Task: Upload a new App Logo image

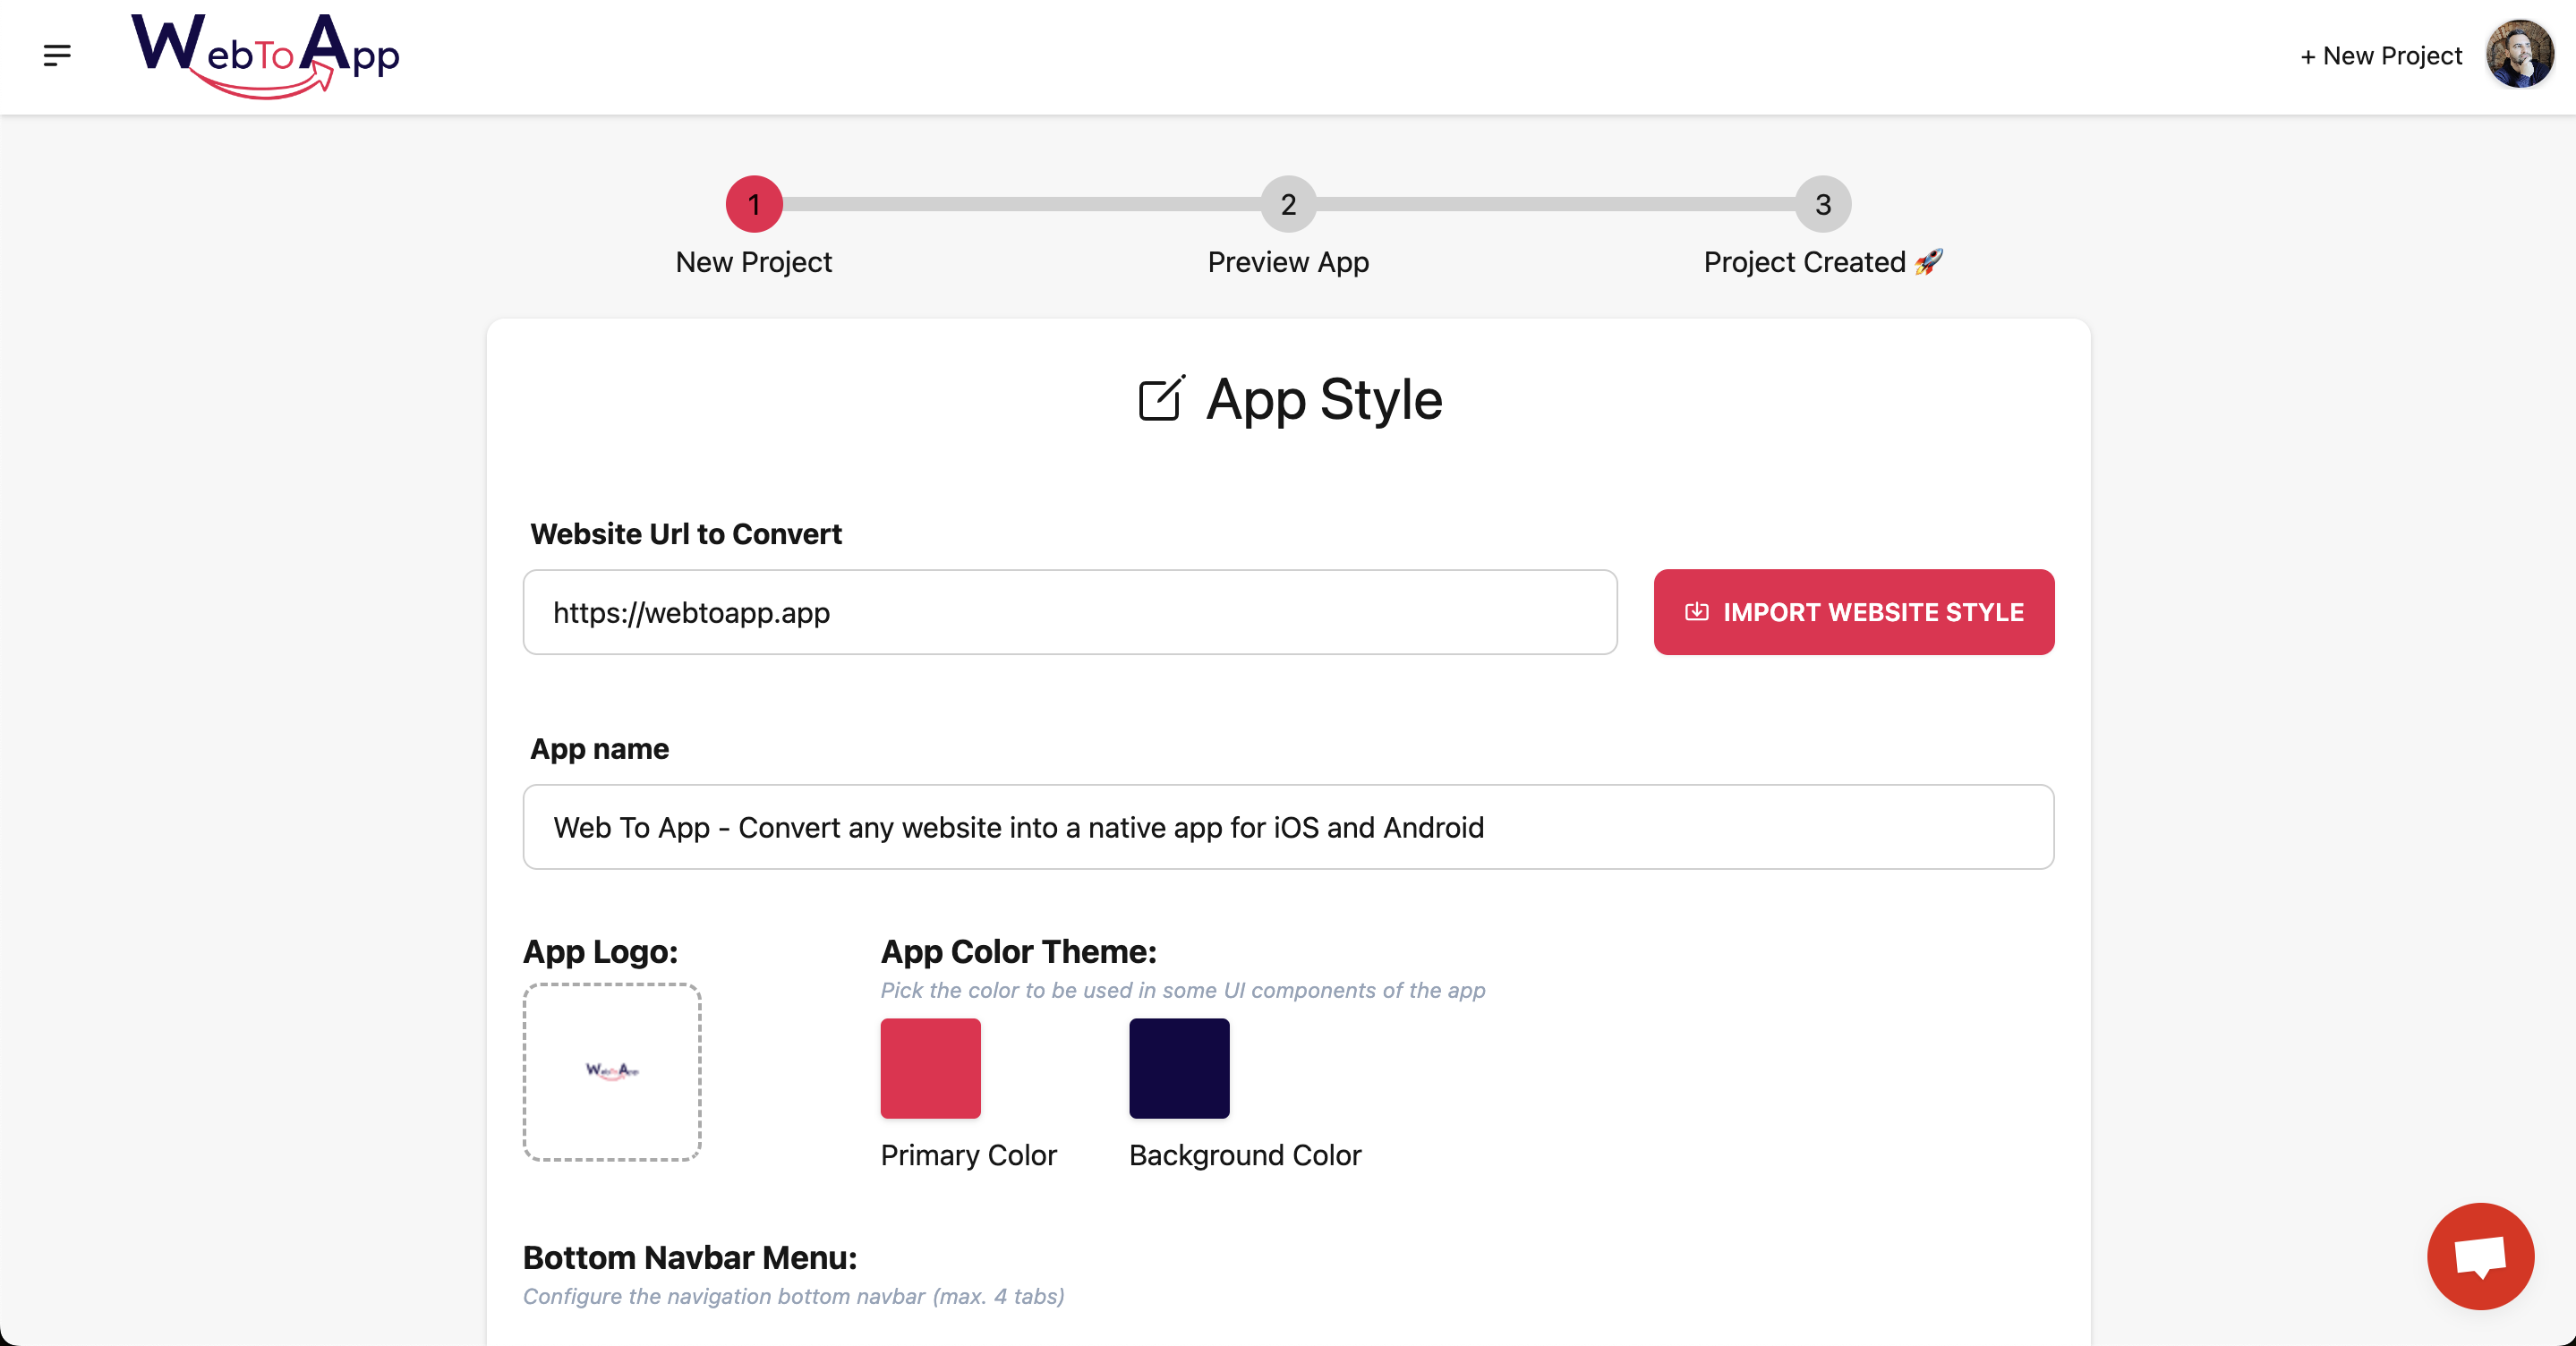Action: [x=612, y=1072]
